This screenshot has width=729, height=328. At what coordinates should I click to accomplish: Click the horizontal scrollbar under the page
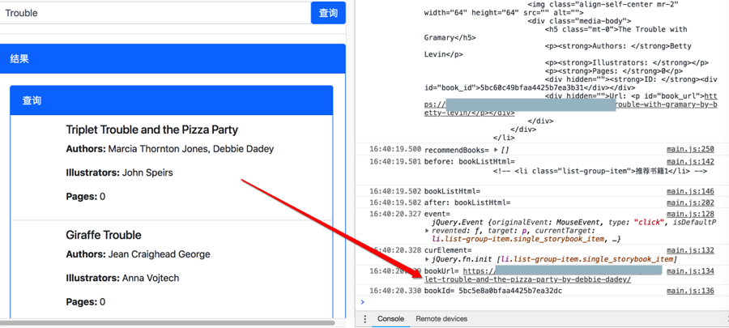click(168, 322)
